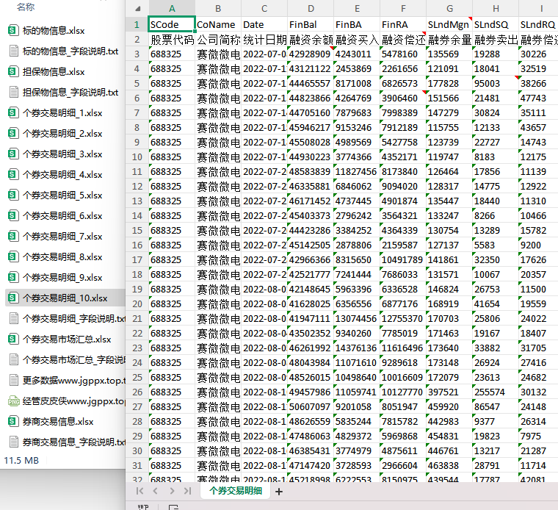Click the spreadsheet icon beside 个券交易明细_7.xlsx
558x510 pixels.
point(13,236)
